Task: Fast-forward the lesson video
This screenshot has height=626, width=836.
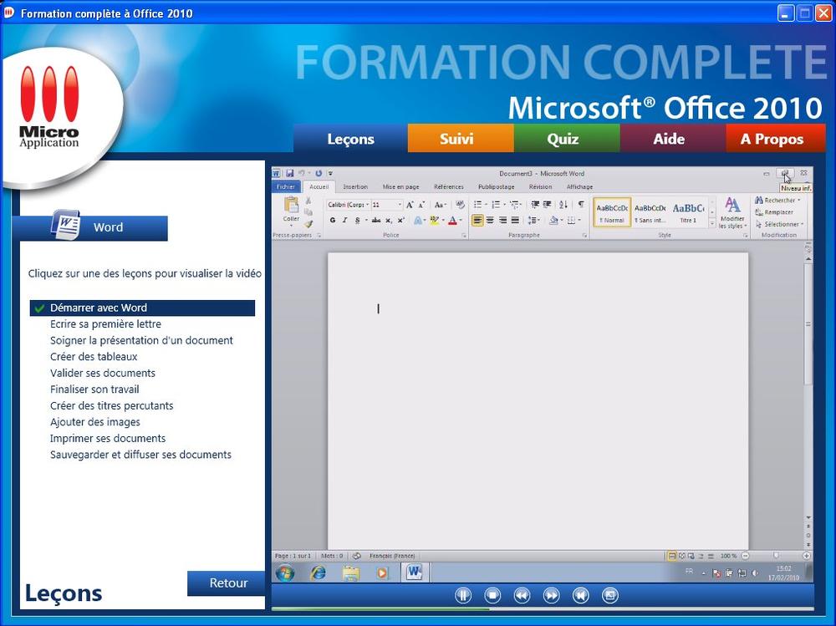Action: [551, 595]
